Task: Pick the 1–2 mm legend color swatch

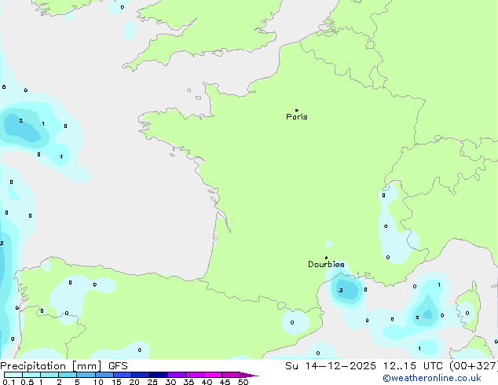Action: (49, 375)
